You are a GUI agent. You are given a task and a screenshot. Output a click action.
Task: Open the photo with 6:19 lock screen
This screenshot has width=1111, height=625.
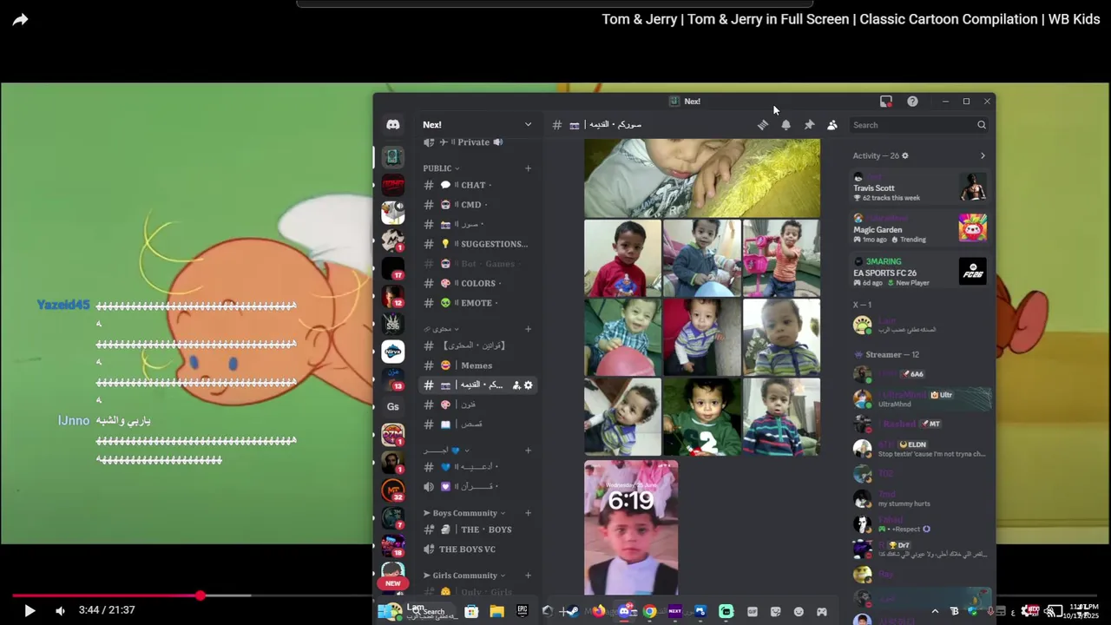[x=631, y=528]
